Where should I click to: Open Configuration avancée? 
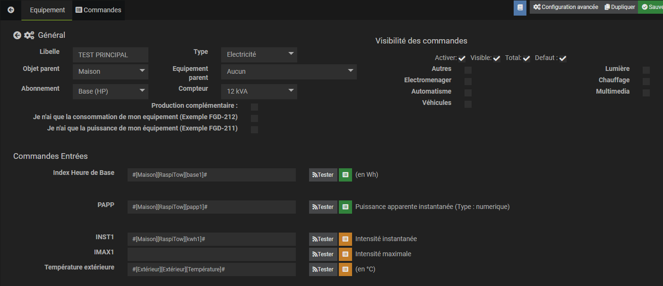566,7
